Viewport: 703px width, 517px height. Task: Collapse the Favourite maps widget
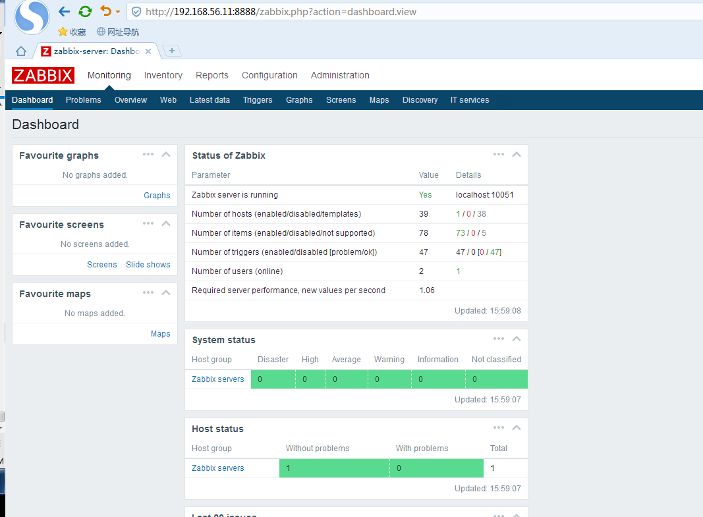(x=166, y=292)
